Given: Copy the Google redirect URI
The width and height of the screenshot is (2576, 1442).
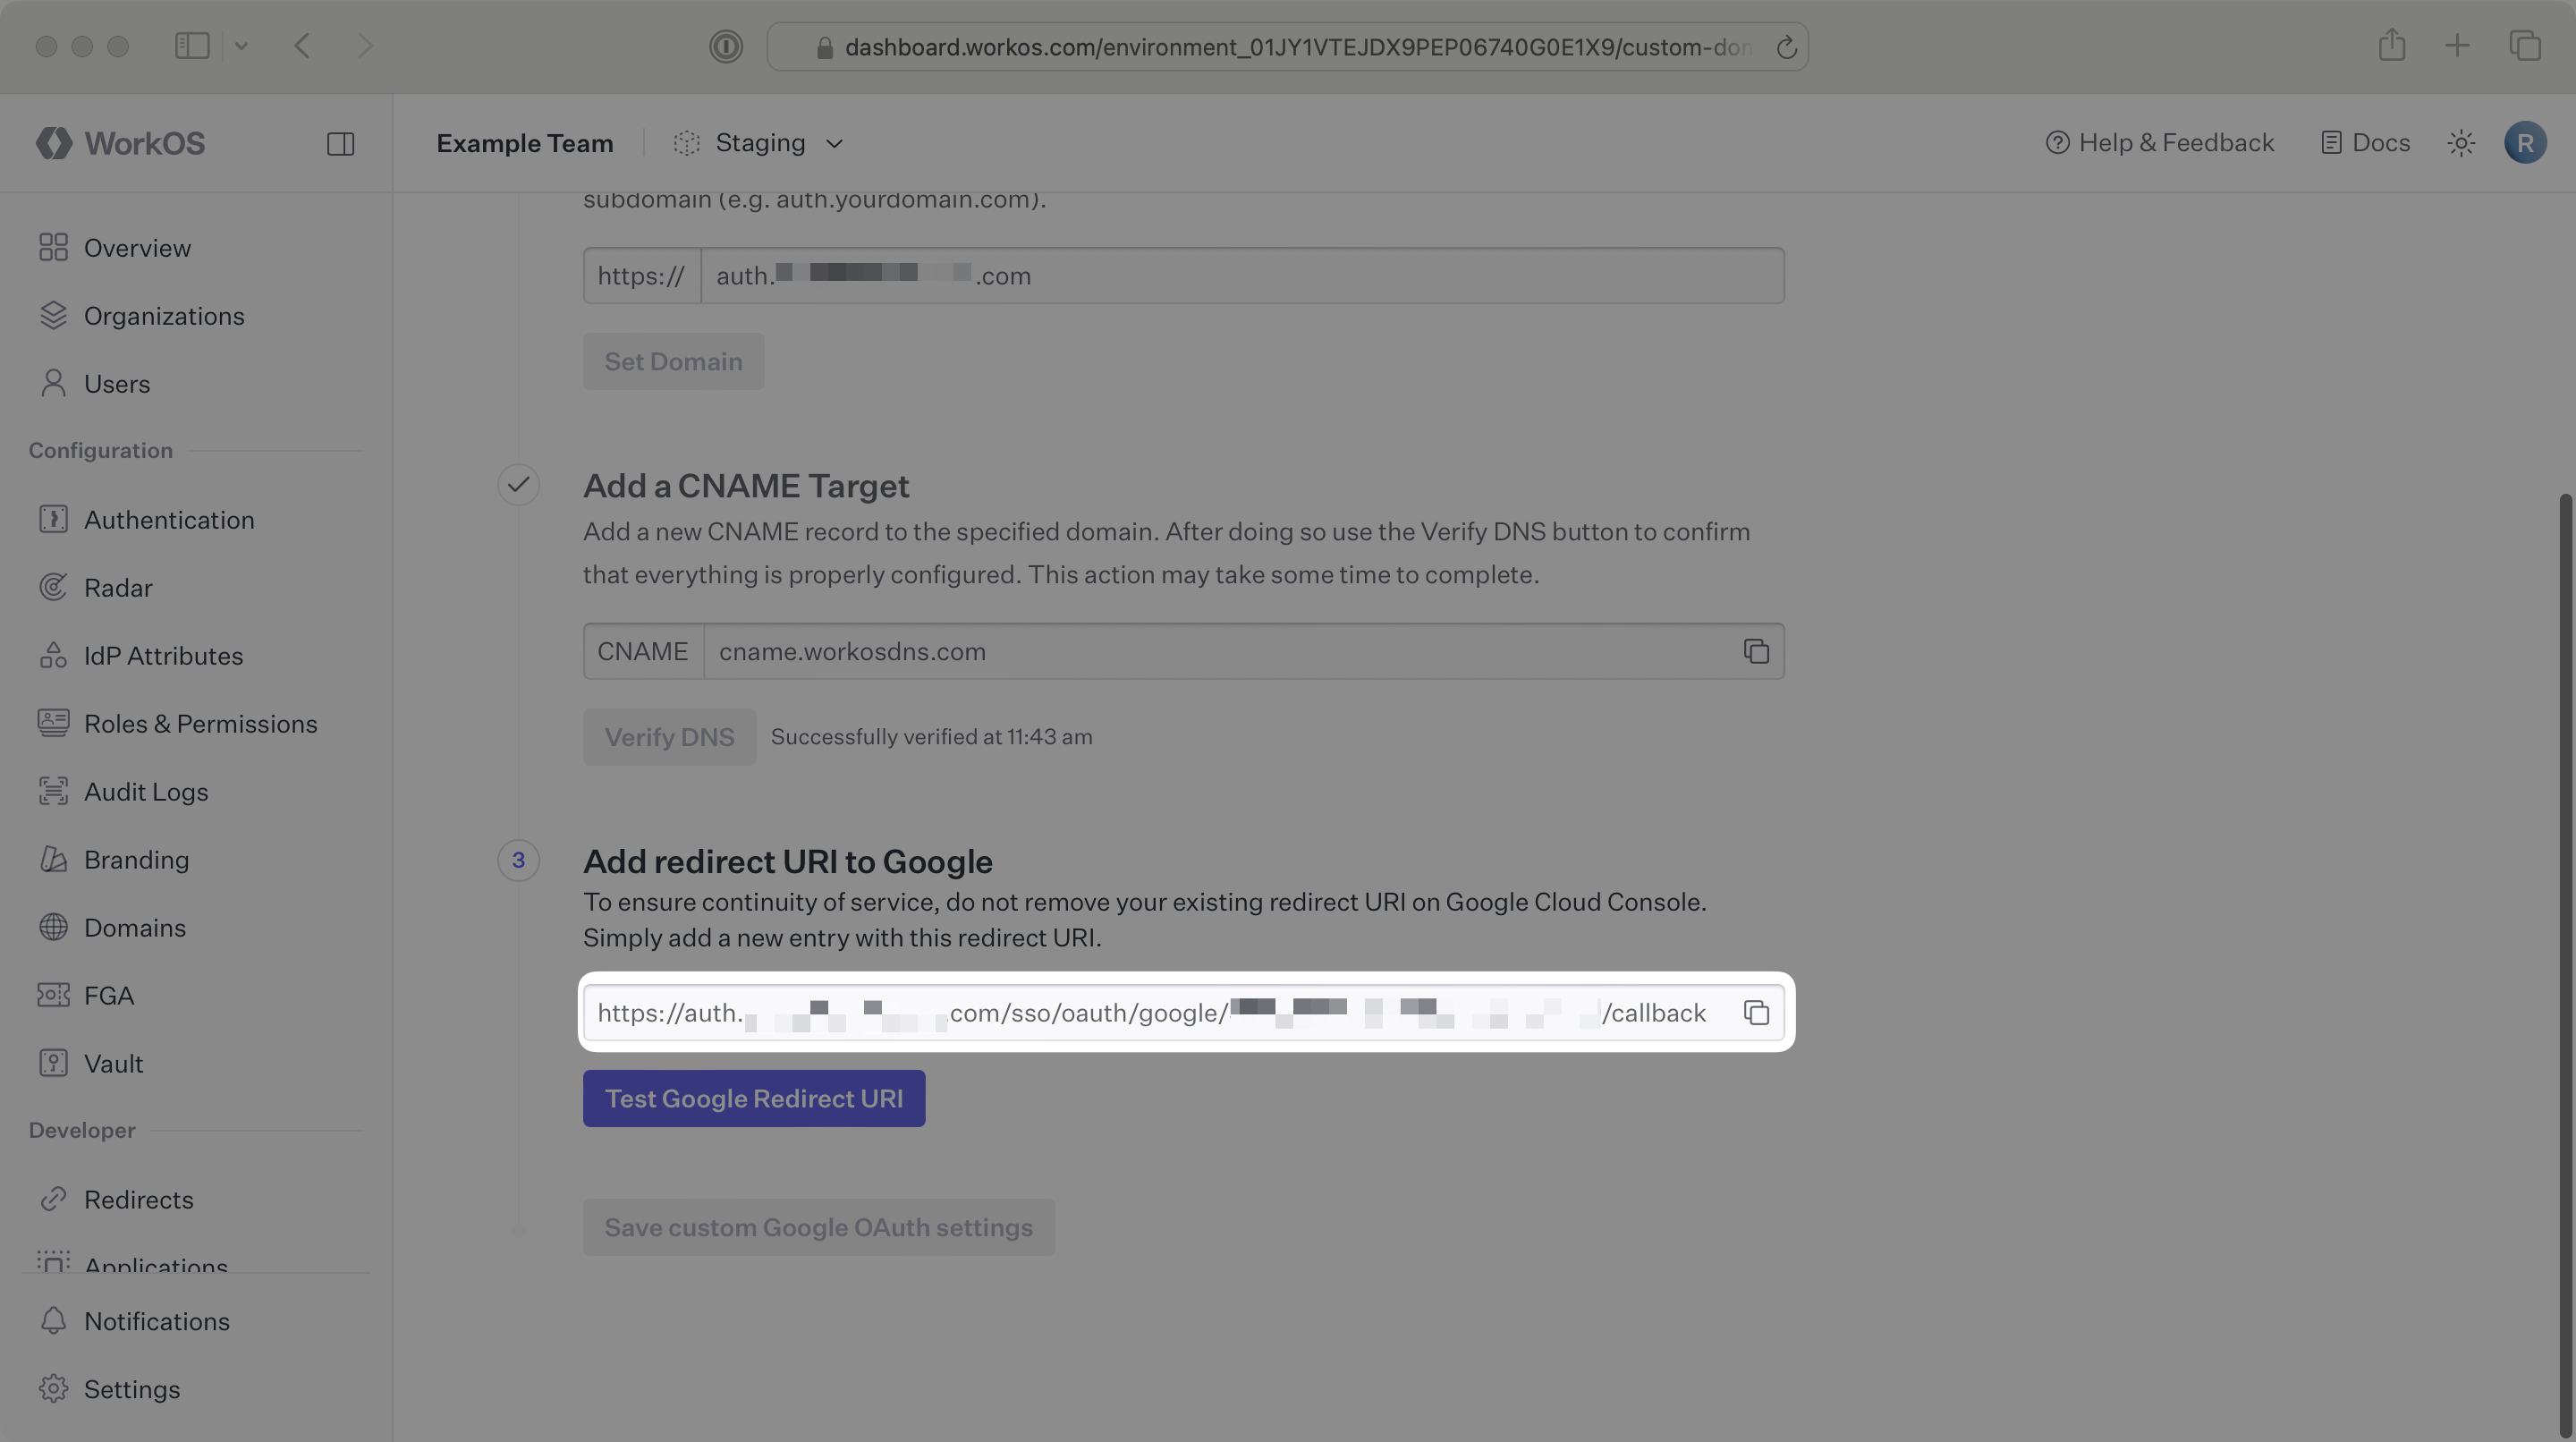Looking at the screenshot, I should pyautogui.click(x=1756, y=1012).
